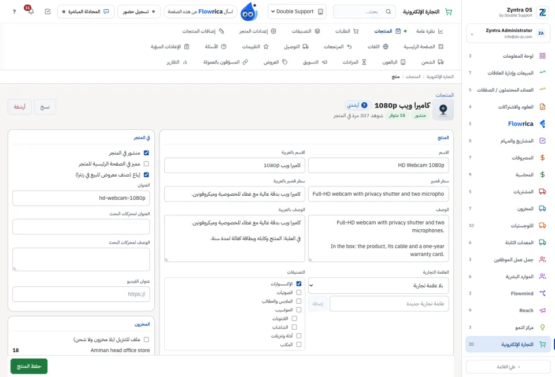The image size is (555, 377).
Task: Open المشتريات purchases icon in sidebar
Action: click(x=542, y=192)
